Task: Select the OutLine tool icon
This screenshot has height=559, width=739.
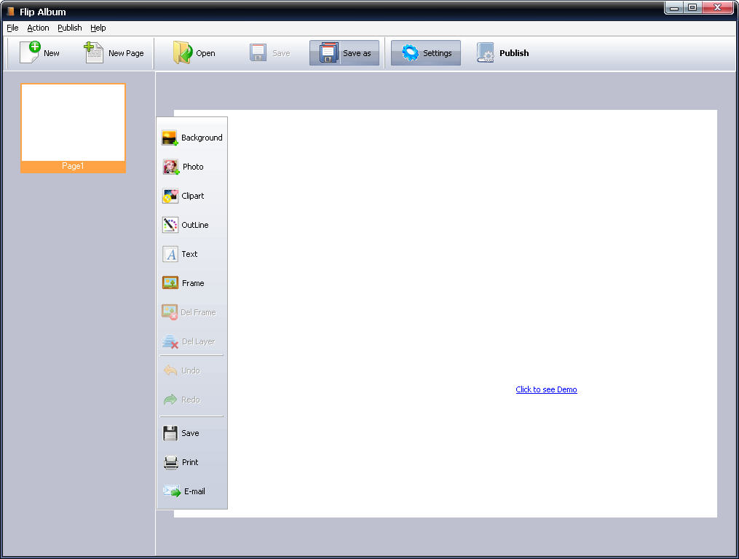Action: pyautogui.click(x=170, y=225)
